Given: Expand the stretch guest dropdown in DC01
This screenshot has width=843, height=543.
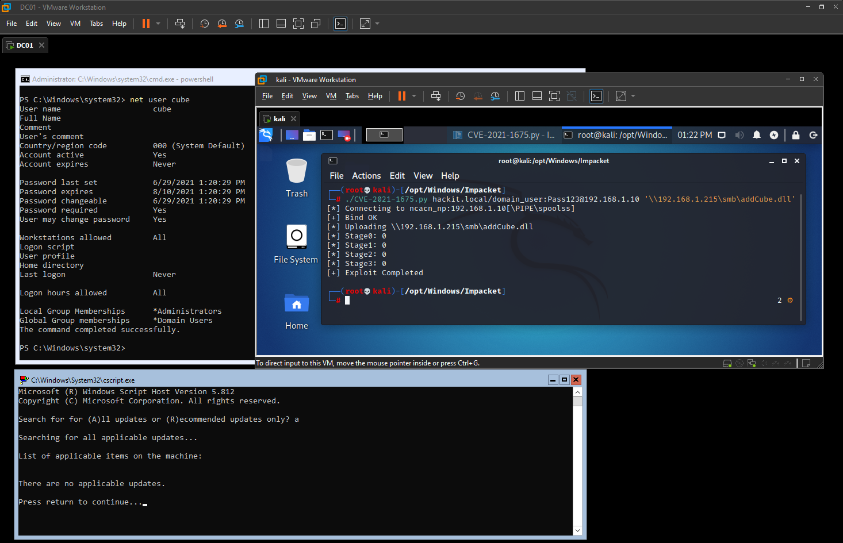Looking at the screenshot, I should 377,24.
